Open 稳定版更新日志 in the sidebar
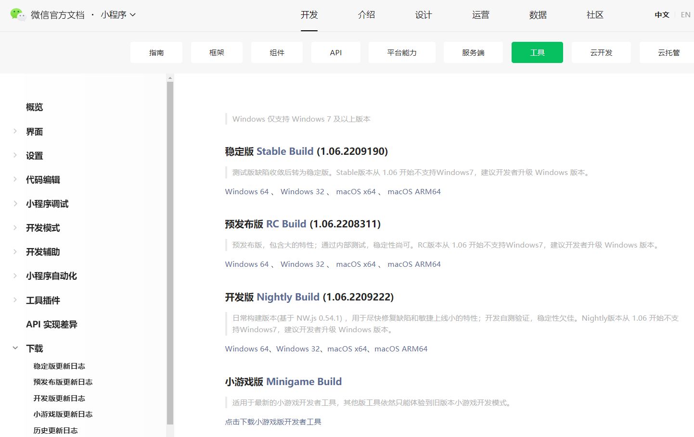Image resolution: width=694 pixels, height=437 pixels. [59, 366]
